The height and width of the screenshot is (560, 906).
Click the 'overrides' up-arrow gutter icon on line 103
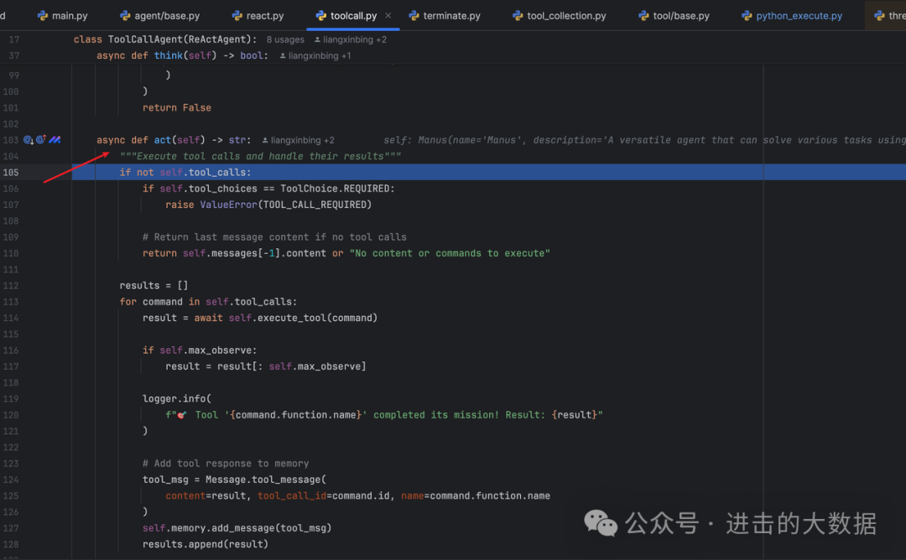click(x=41, y=140)
